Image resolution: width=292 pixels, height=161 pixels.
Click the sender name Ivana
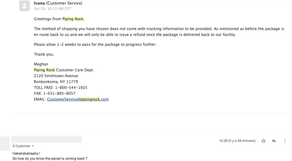pos(39,3)
